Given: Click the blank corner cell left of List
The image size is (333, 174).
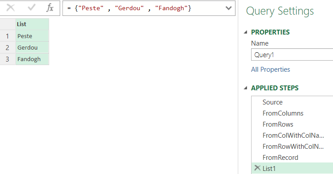Looking at the screenshot, I should pos(8,24).
